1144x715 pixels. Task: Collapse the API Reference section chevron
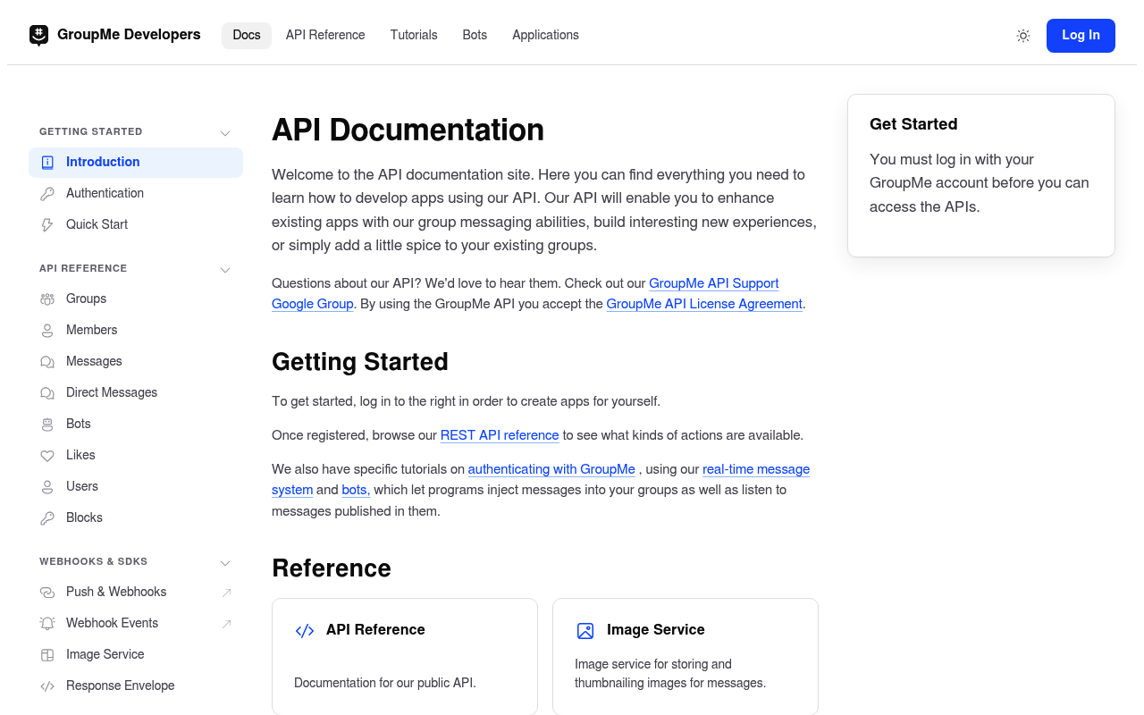pyautogui.click(x=225, y=270)
